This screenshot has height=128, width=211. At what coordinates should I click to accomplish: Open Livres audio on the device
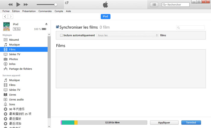pyautogui.click(x=24, y=99)
